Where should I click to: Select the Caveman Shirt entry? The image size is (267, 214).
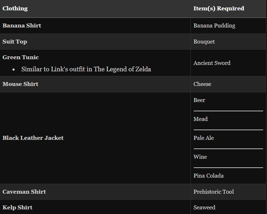click(24, 192)
